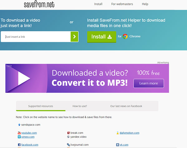Click the '100% free' banner text

tap(148, 73)
